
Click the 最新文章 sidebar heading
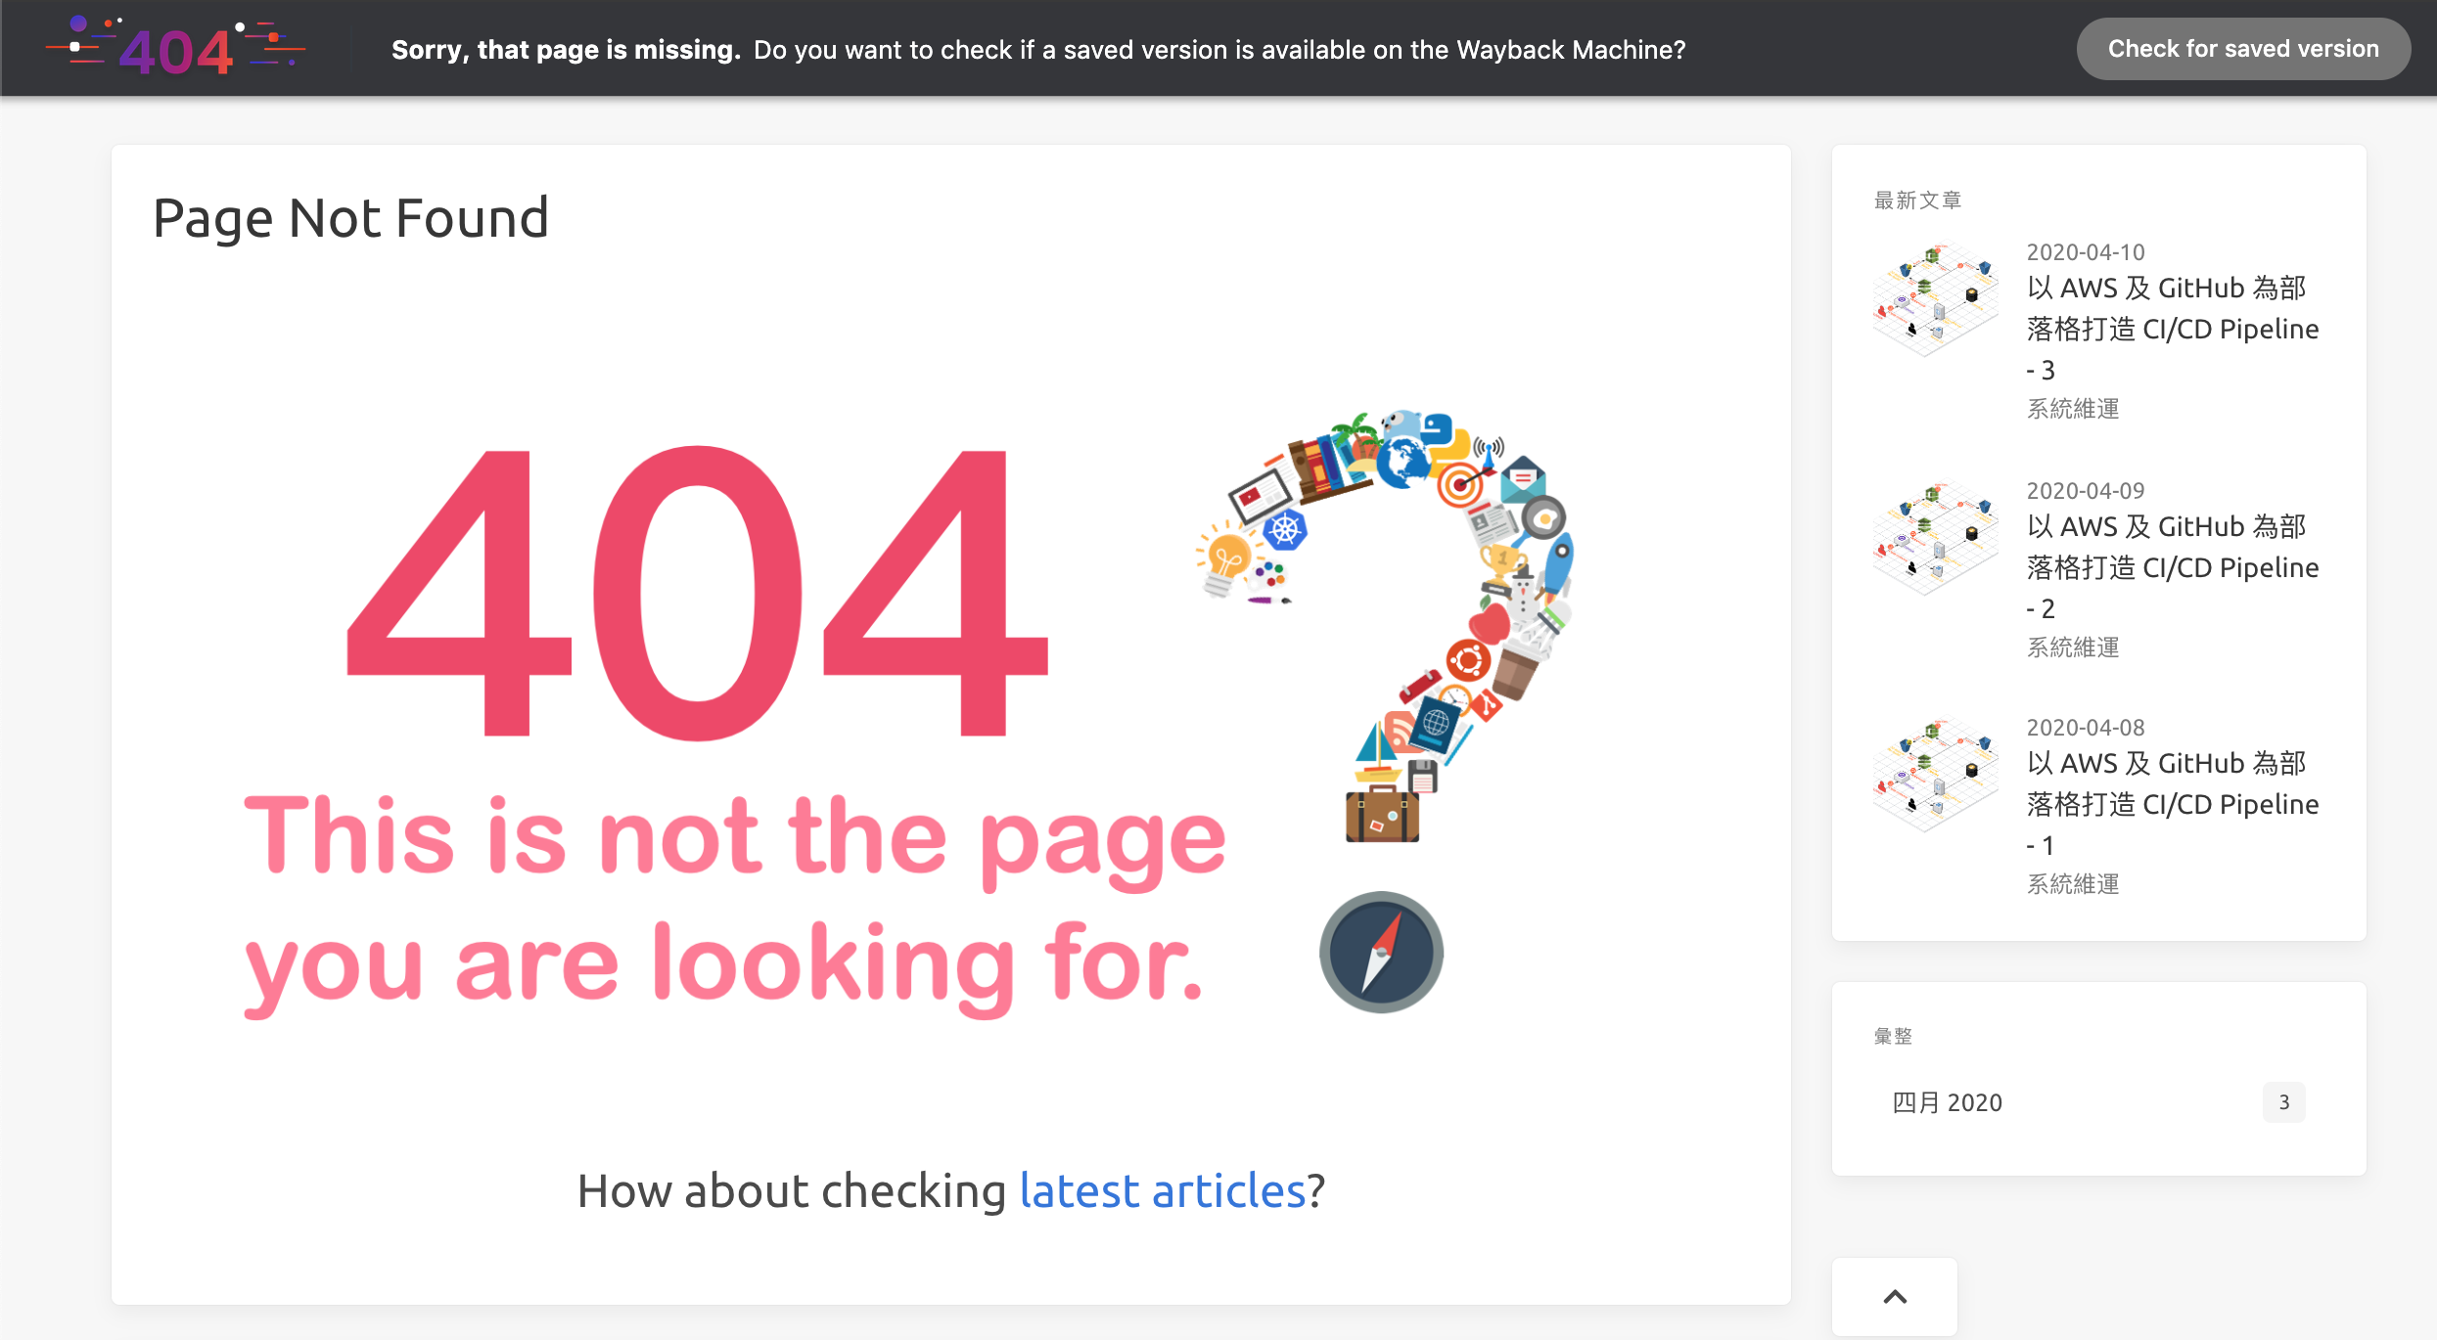tap(1917, 201)
